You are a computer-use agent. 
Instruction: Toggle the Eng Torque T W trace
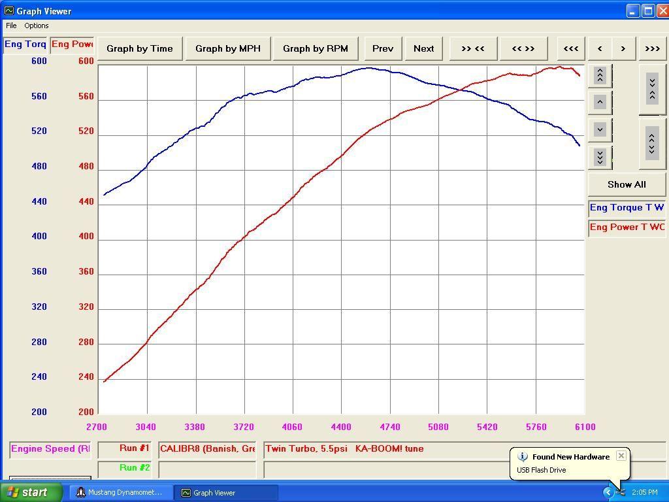[626, 207]
